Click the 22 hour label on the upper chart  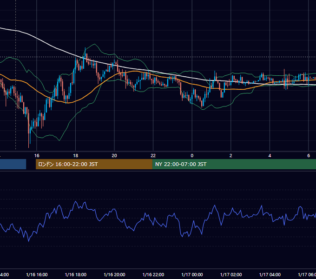point(153,156)
